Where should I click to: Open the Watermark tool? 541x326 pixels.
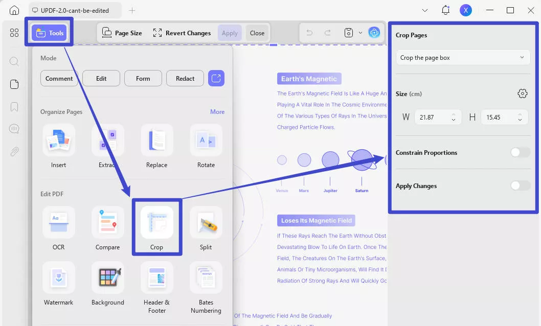coord(58,284)
